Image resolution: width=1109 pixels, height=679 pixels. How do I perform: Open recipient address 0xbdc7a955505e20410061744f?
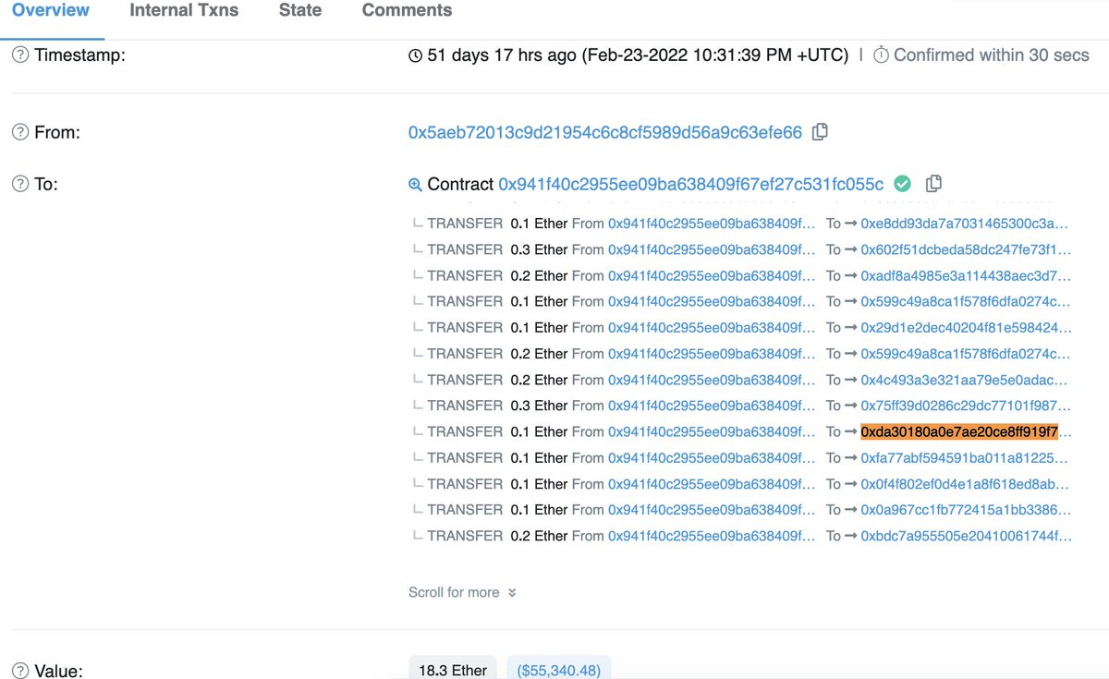(966, 536)
